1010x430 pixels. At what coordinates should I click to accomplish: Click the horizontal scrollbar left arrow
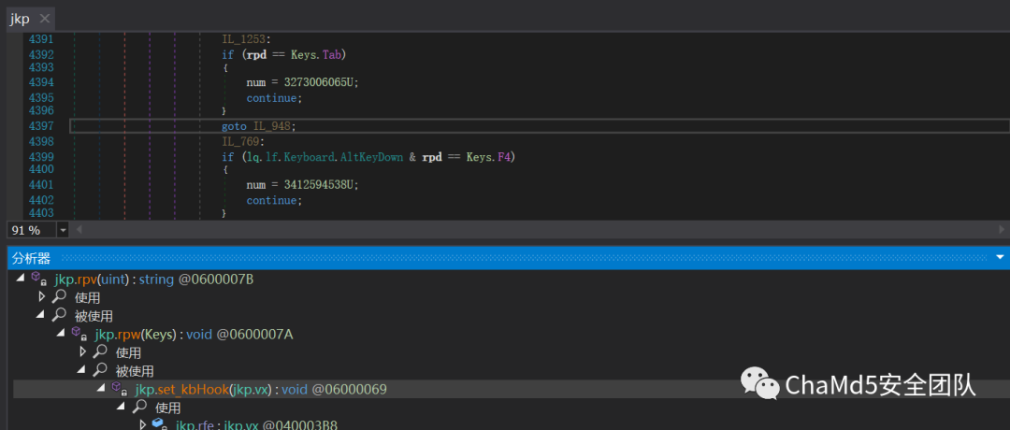point(79,229)
